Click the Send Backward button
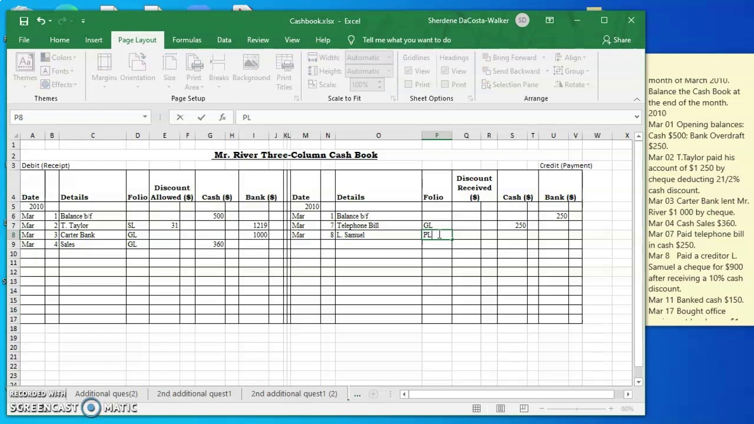754x424 pixels. pyautogui.click(x=510, y=71)
